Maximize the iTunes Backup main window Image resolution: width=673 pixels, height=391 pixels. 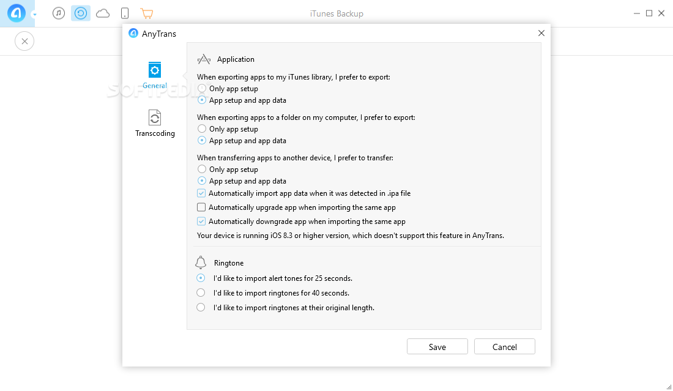pos(649,13)
